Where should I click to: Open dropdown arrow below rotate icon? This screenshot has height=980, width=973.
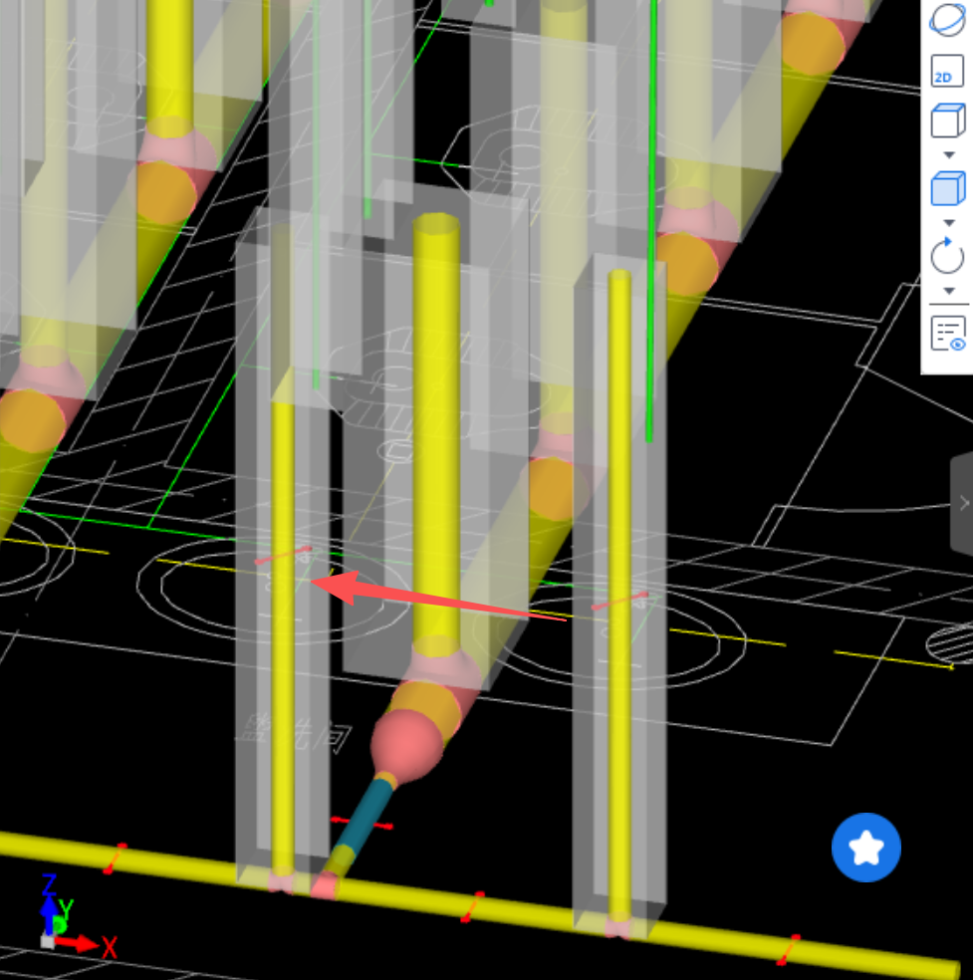tap(949, 291)
